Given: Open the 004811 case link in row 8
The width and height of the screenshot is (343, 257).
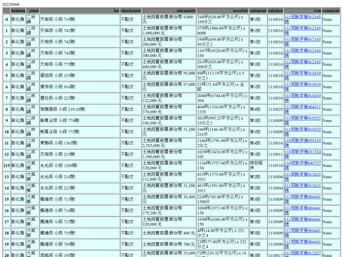Looking at the screenshot, I should [x=302, y=110].
